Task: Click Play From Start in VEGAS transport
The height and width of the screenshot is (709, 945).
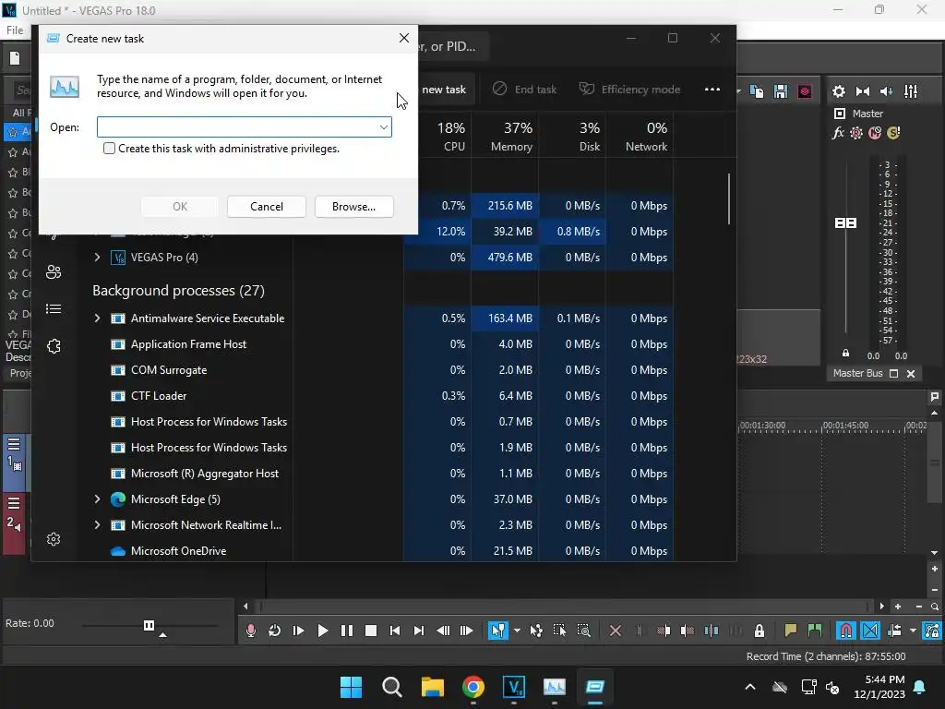Action: 298,631
